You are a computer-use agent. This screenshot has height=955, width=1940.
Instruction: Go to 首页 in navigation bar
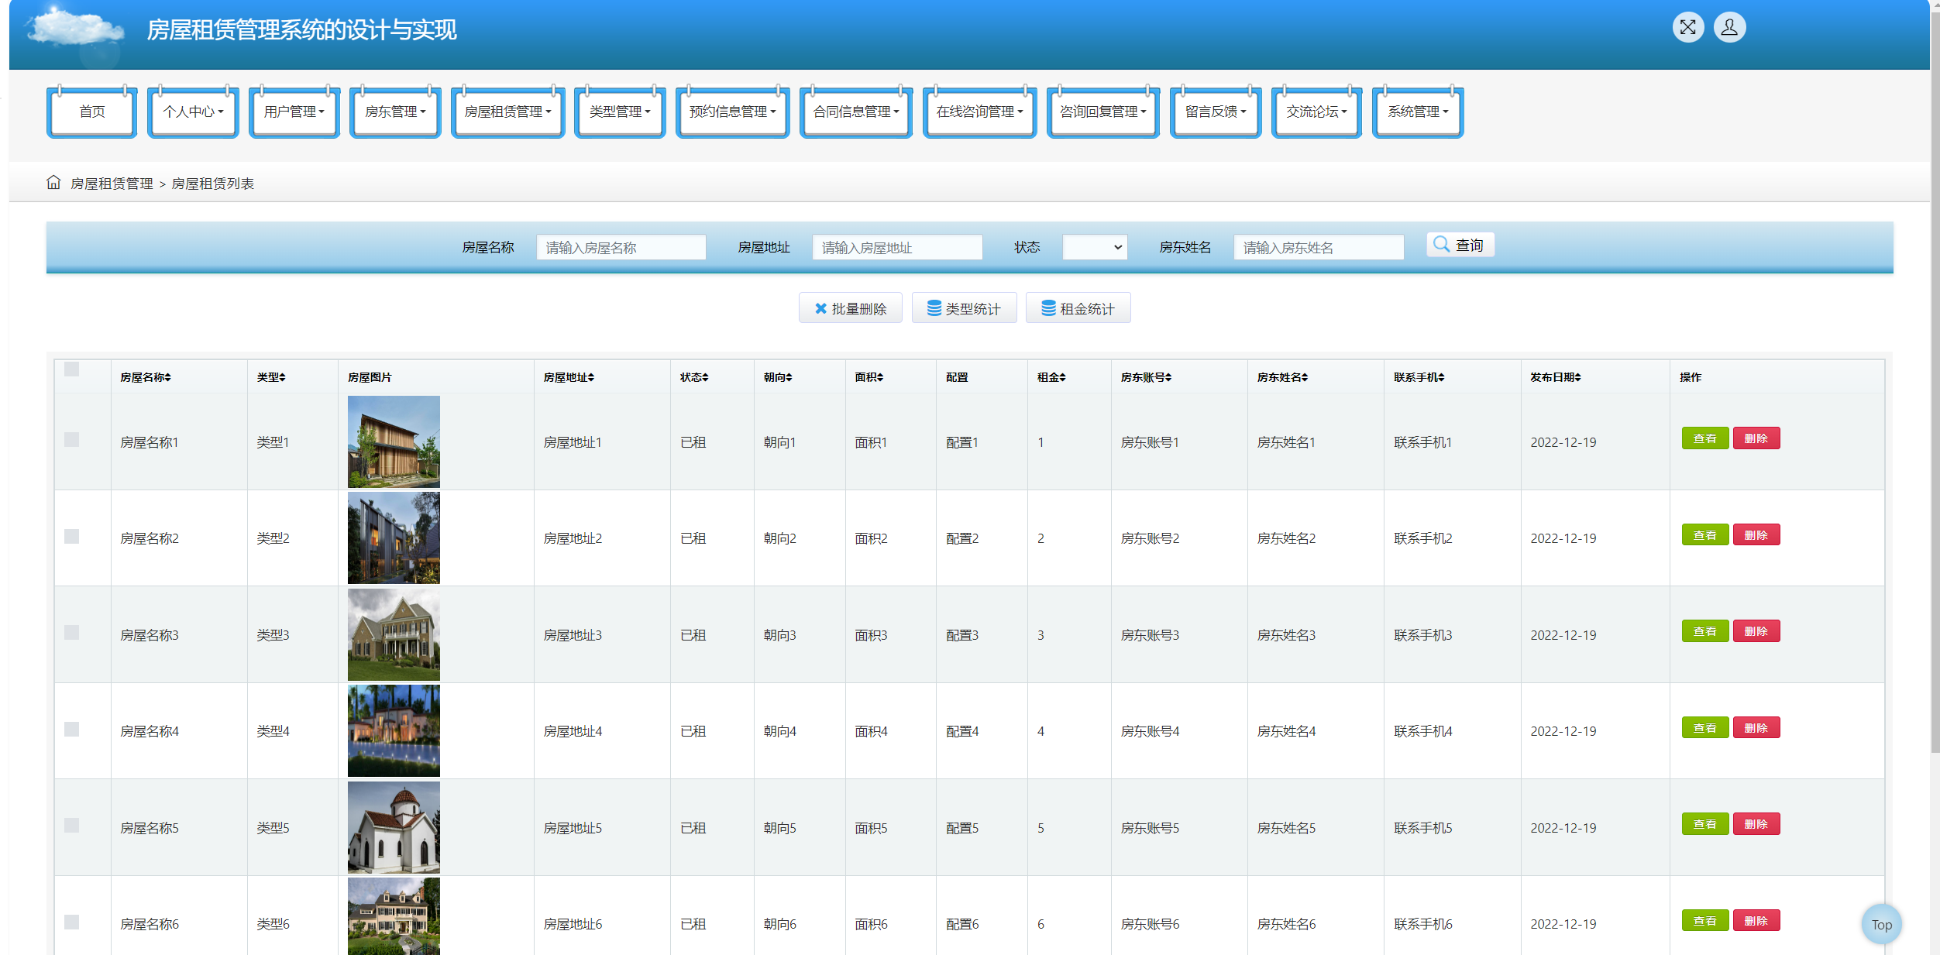pos(92,112)
